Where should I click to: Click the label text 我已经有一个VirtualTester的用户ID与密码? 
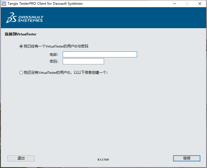56,46
